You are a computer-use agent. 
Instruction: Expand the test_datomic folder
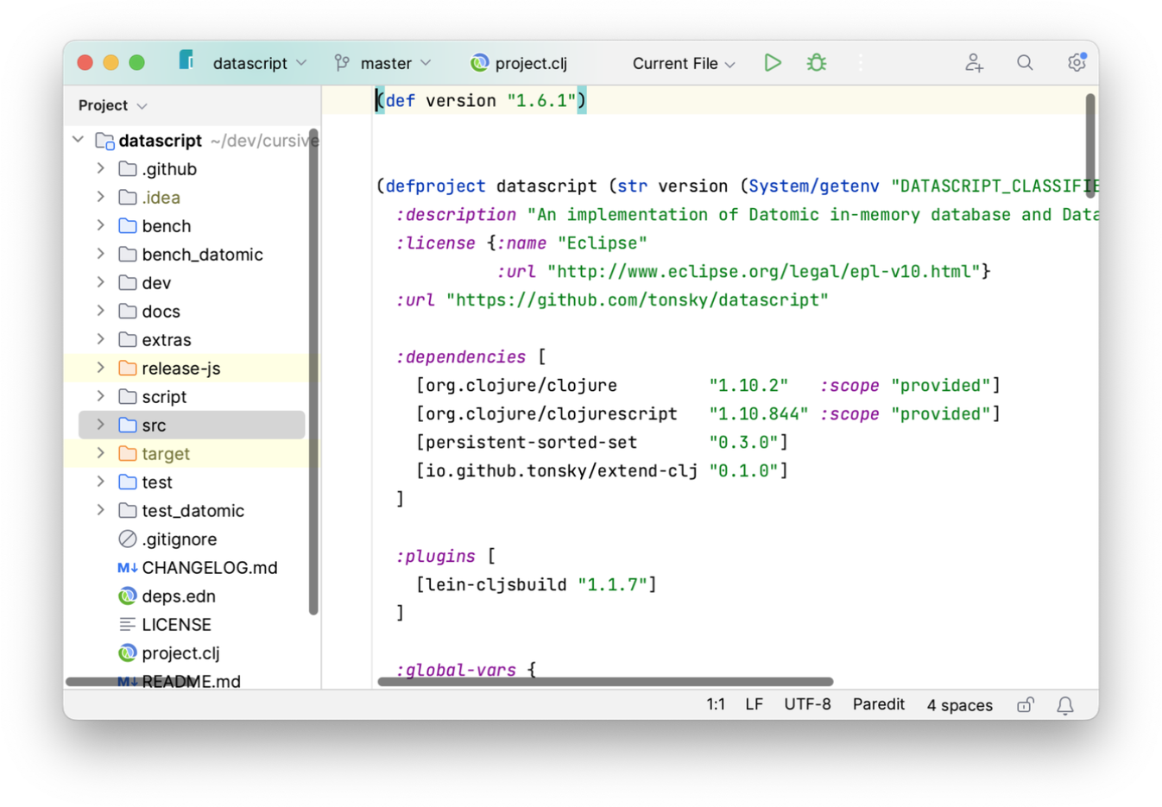tap(101, 510)
